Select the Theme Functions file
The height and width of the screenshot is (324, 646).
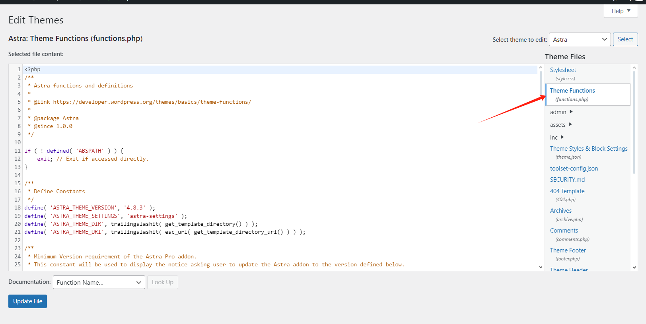point(572,91)
